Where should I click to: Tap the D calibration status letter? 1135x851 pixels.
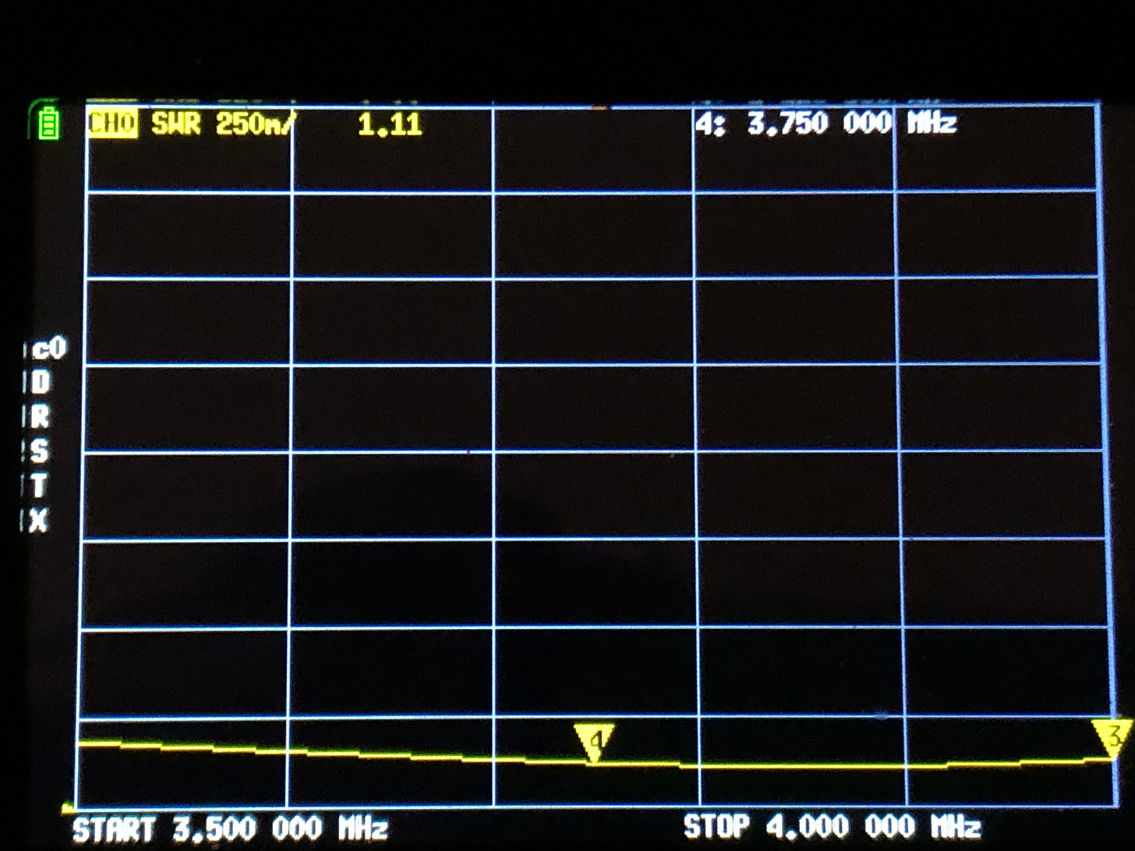[x=41, y=383]
